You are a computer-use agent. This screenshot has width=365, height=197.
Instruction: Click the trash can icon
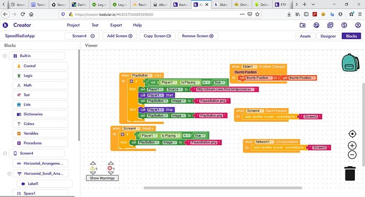[x=350, y=173]
